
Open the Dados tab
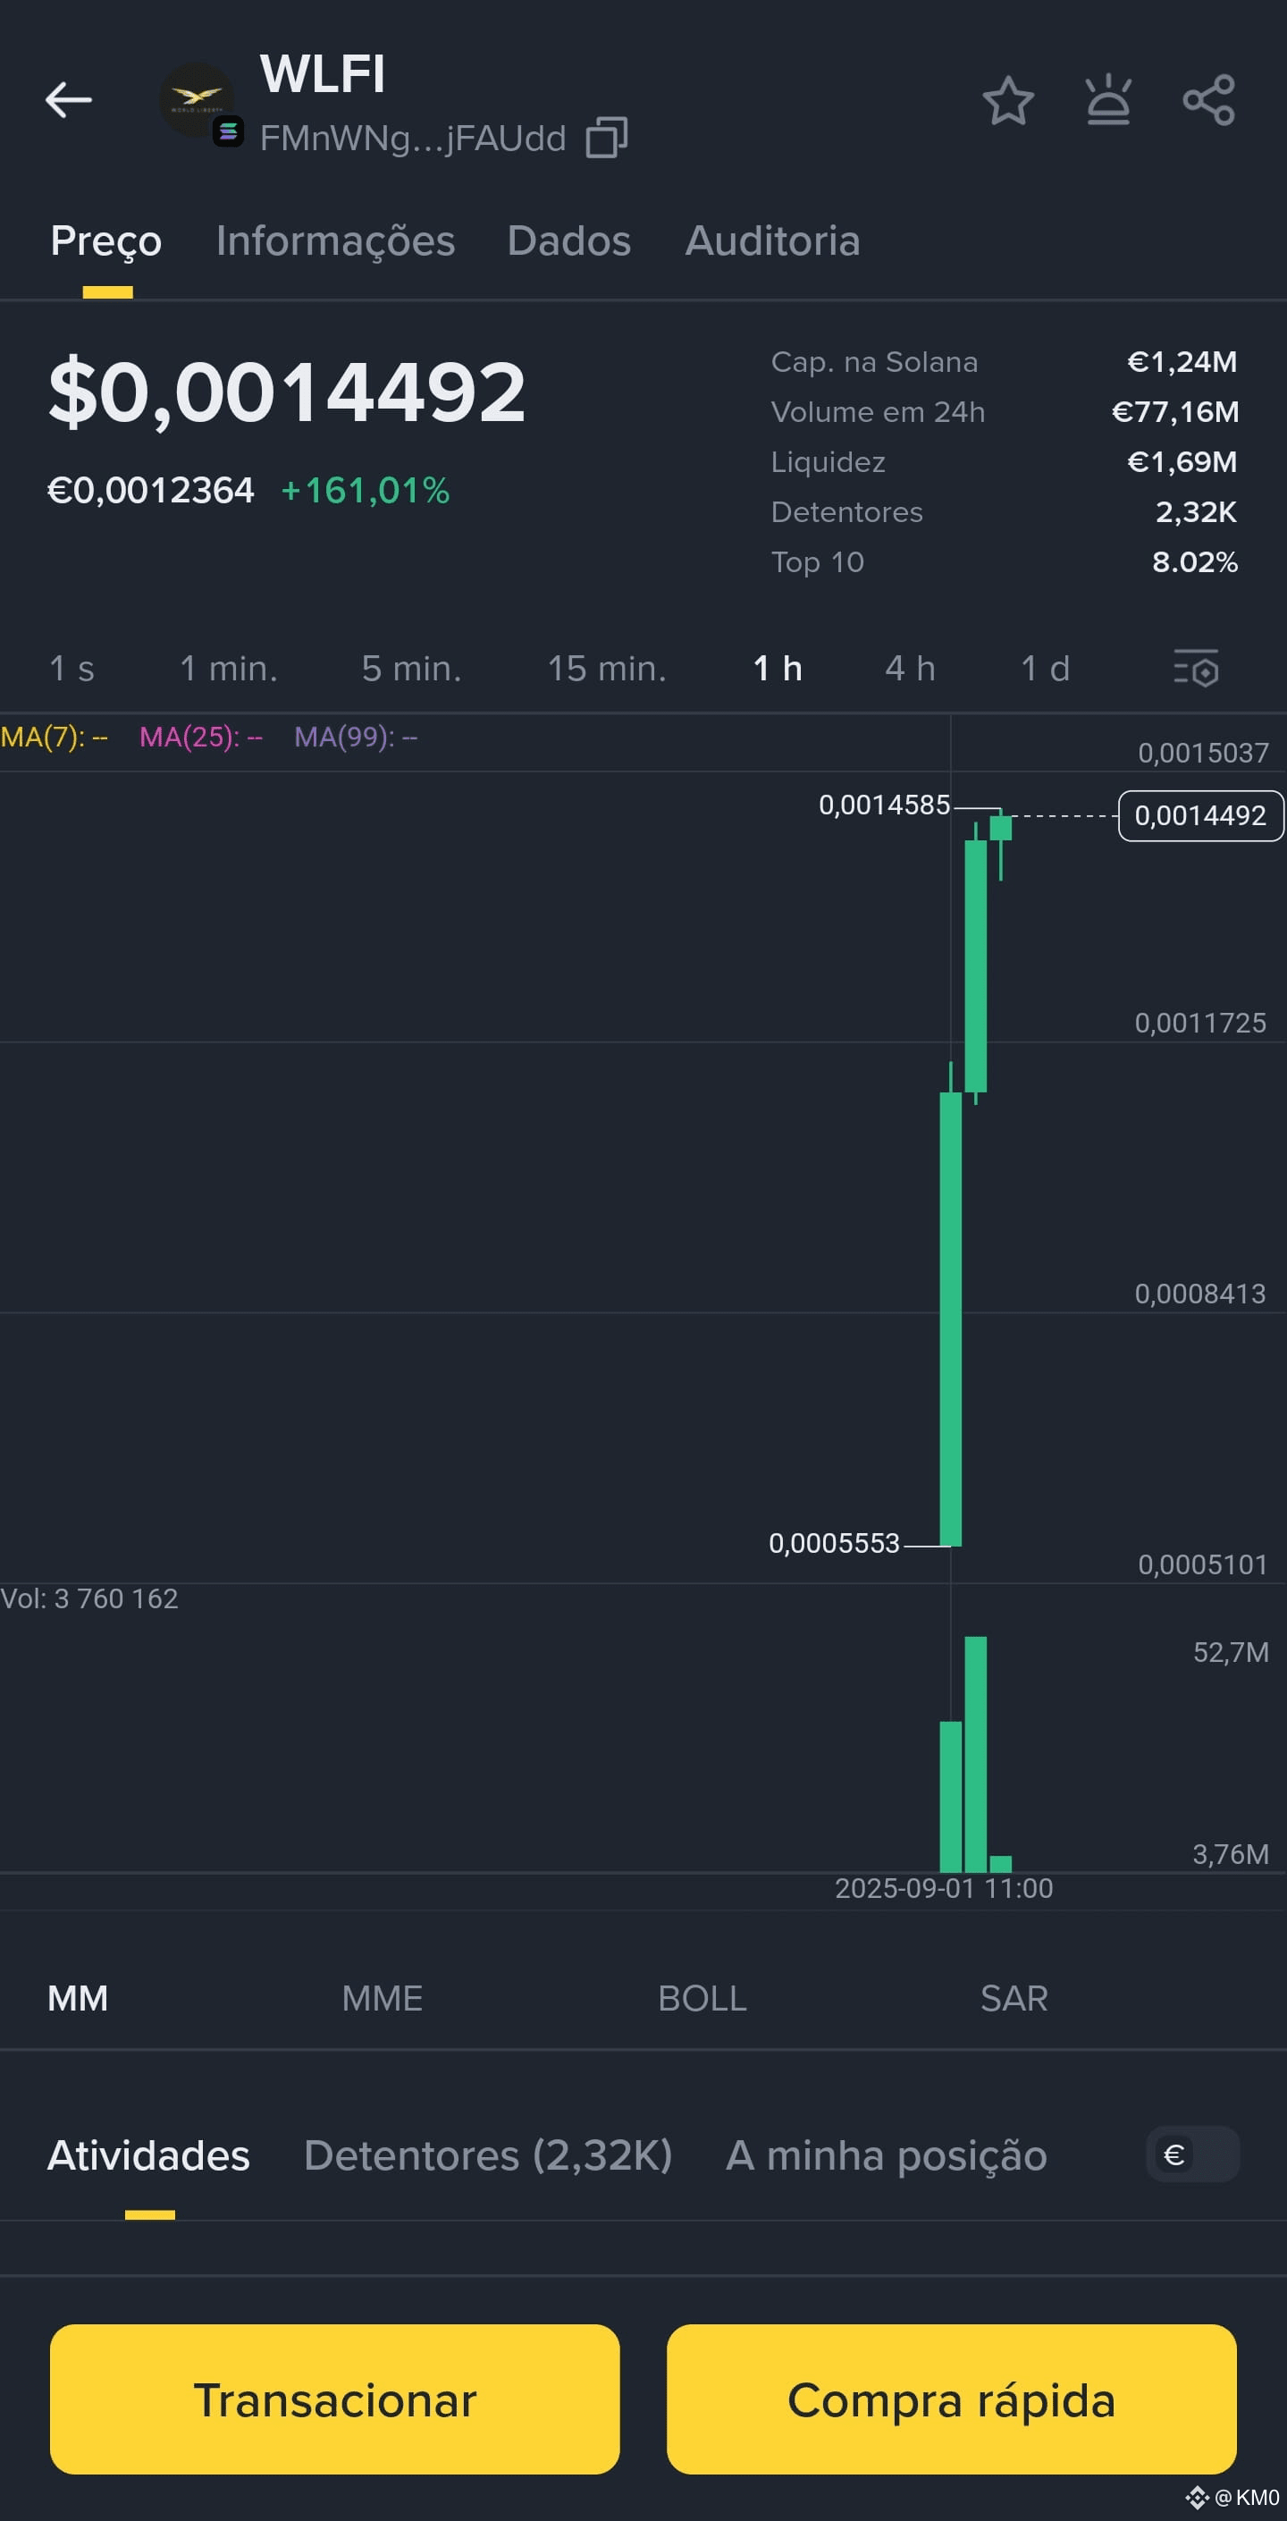[569, 240]
